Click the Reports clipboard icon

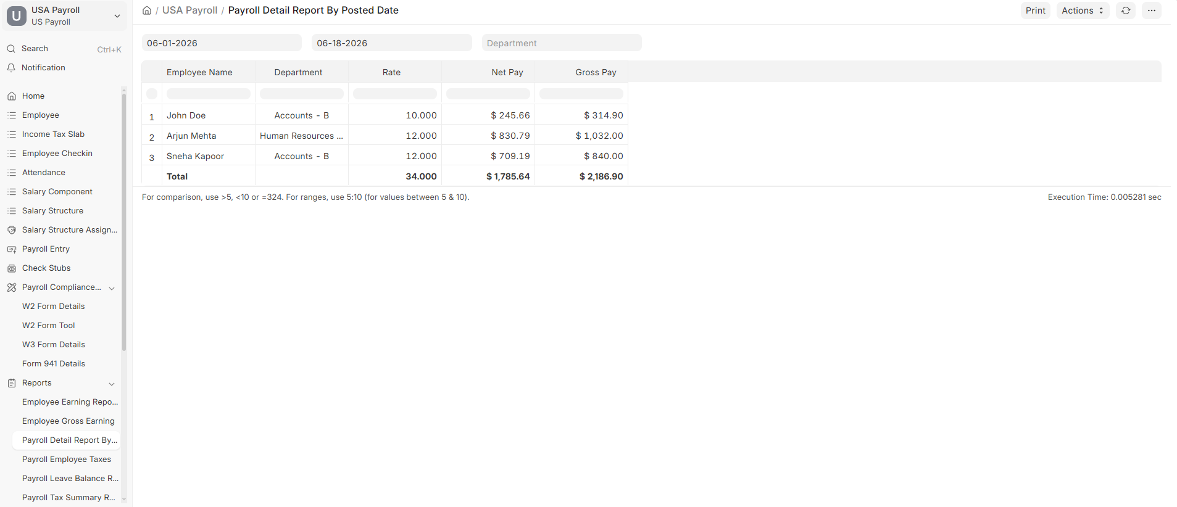(x=12, y=383)
